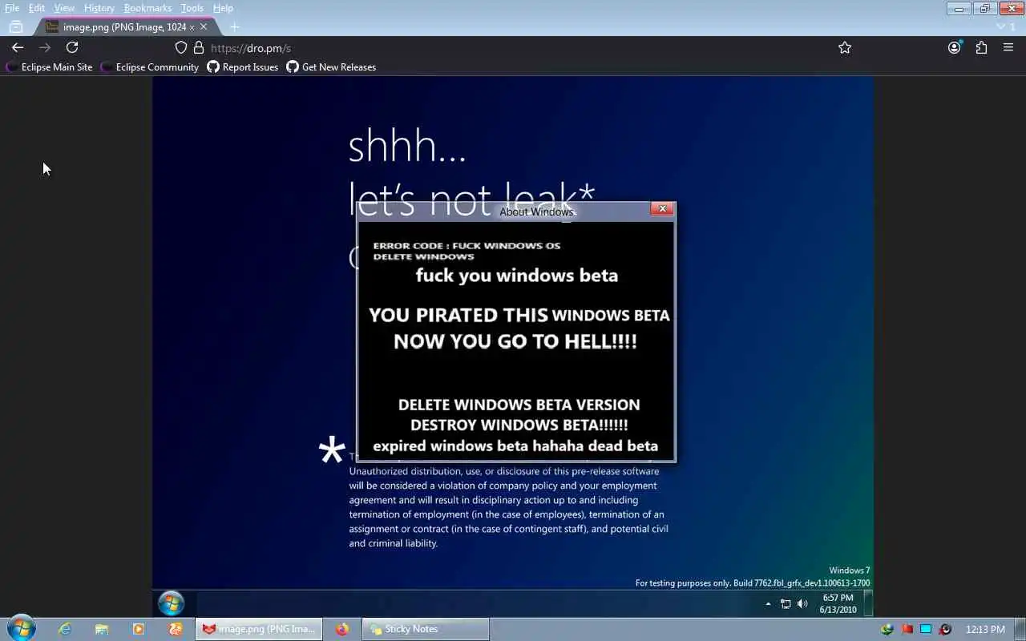Click the tracking protection shield icon
Image resolution: width=1026 pixels, height=641 pixels.
tap(181, 47)
